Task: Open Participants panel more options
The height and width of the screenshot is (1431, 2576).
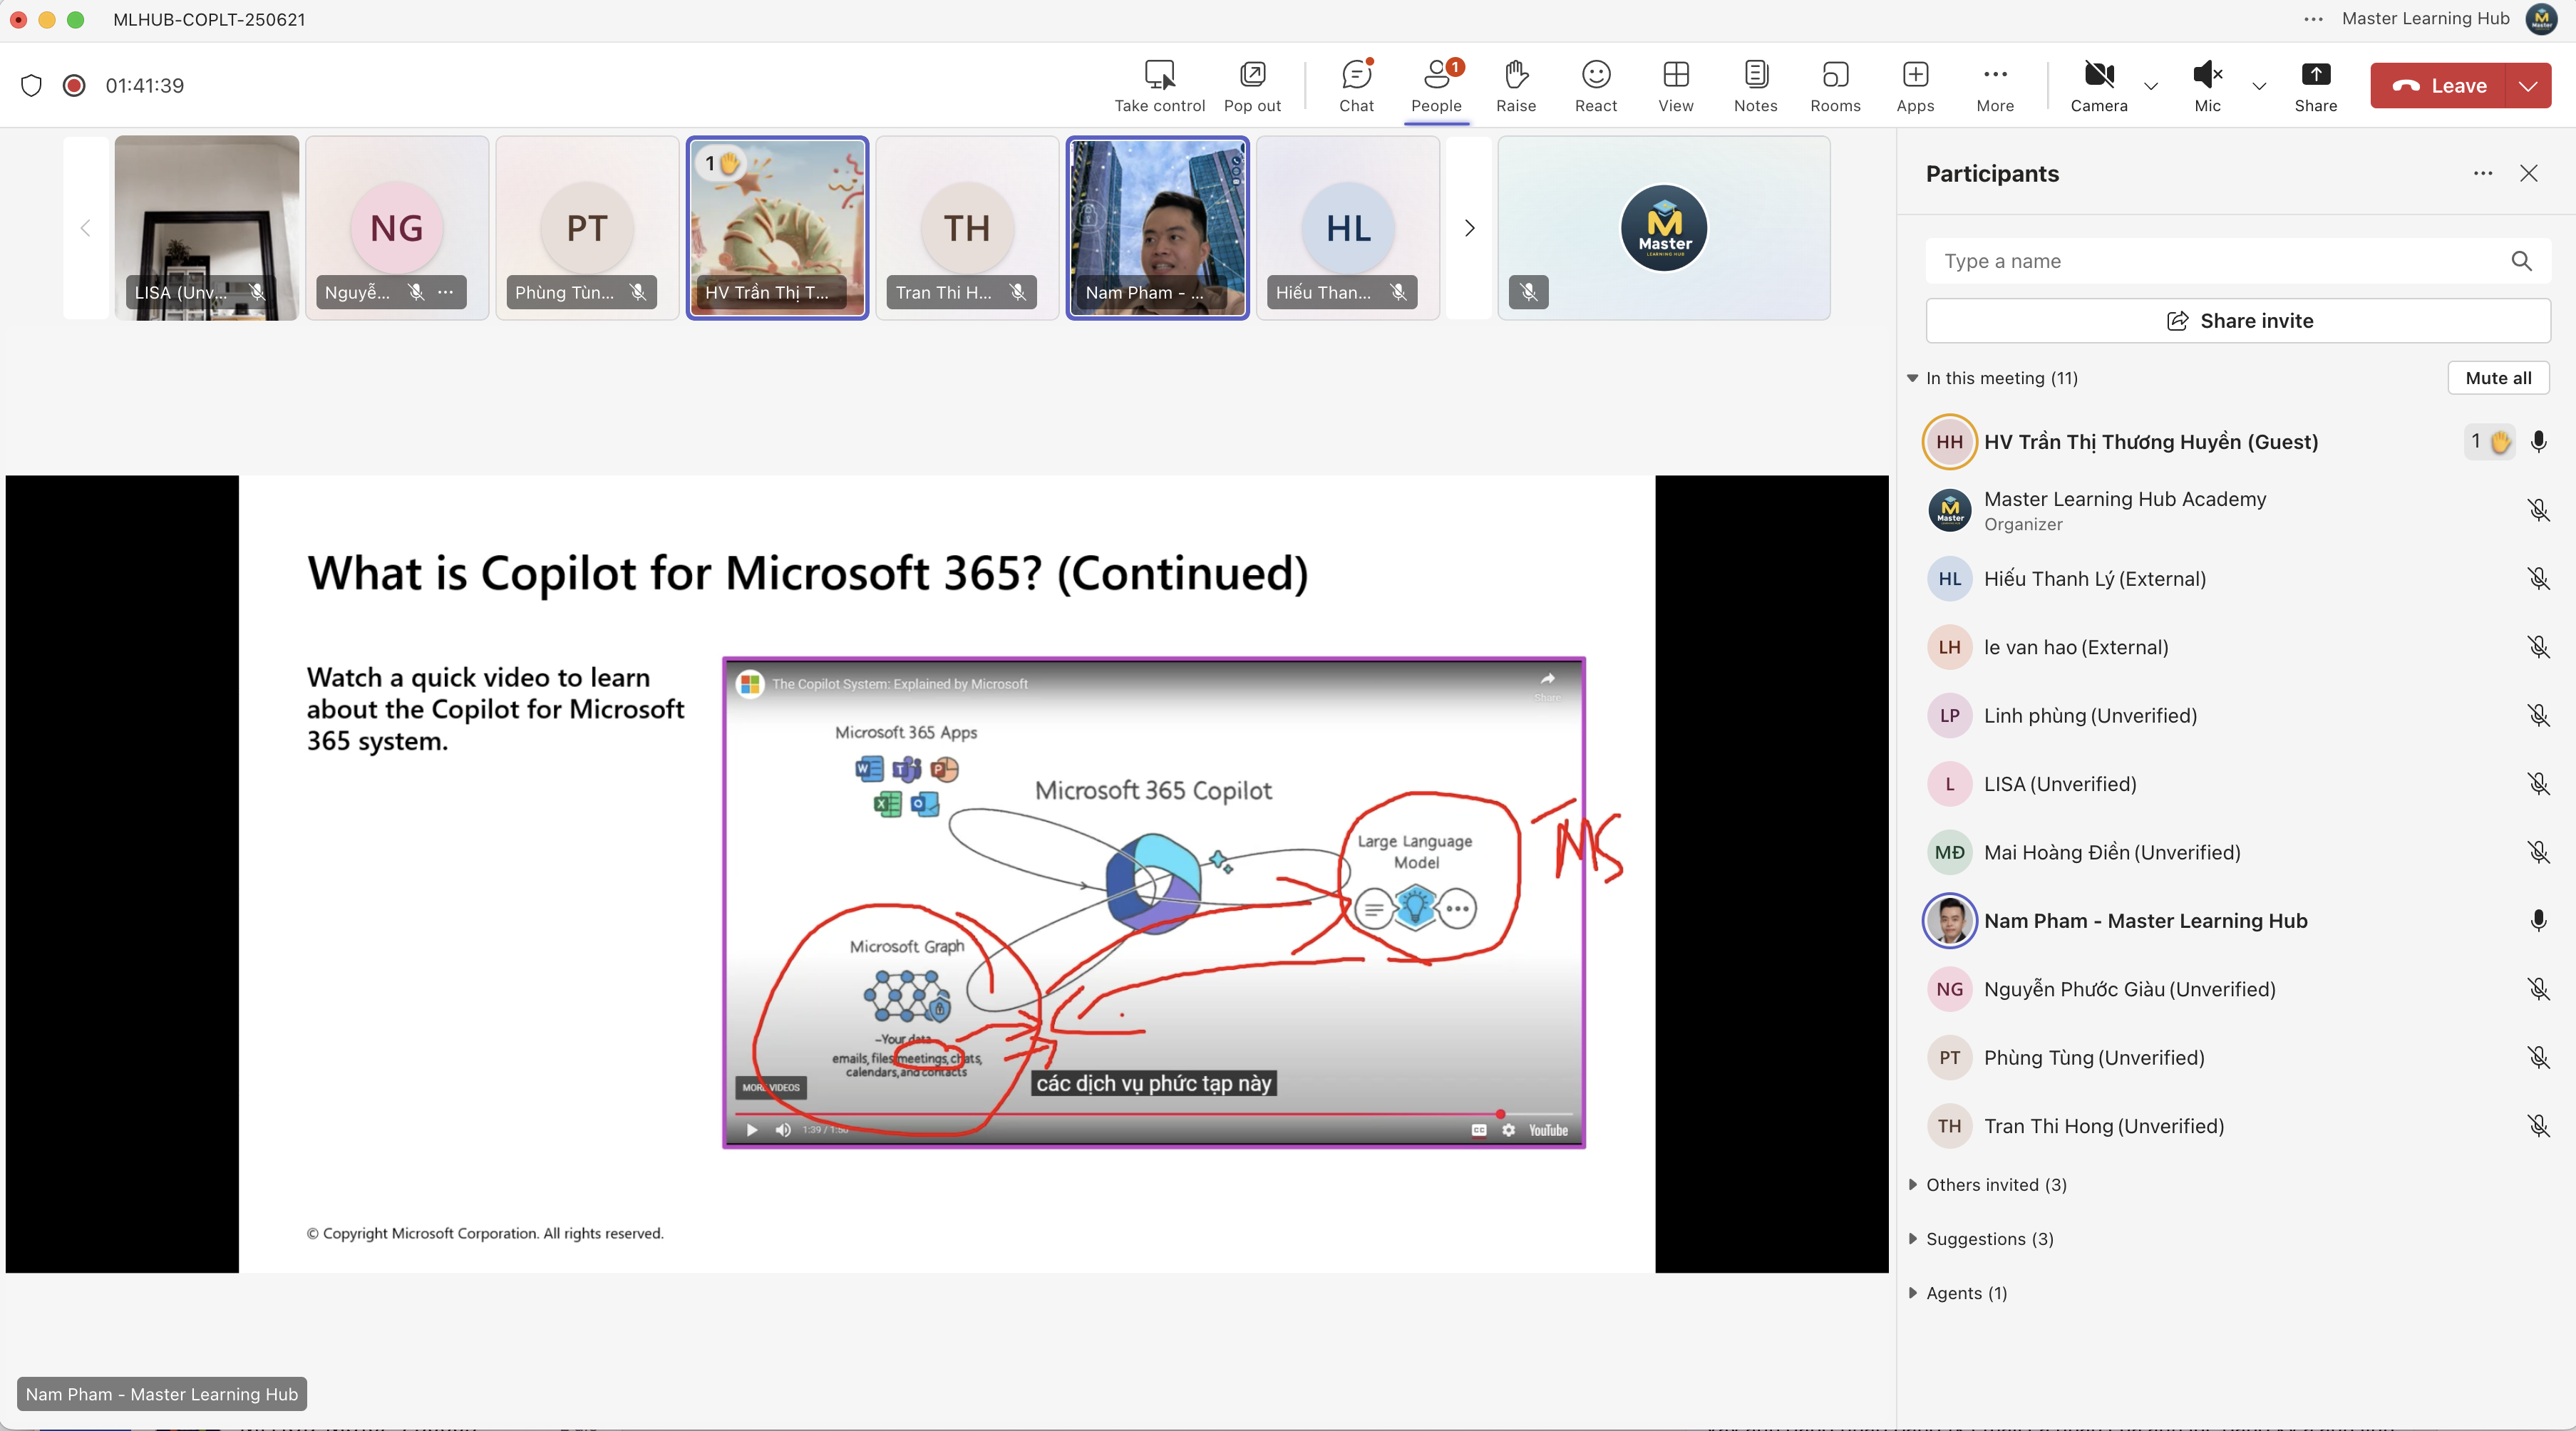Action: [2483, 173]
